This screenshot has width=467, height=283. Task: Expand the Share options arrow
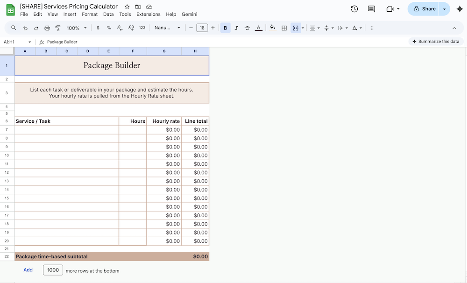point(445,9)
